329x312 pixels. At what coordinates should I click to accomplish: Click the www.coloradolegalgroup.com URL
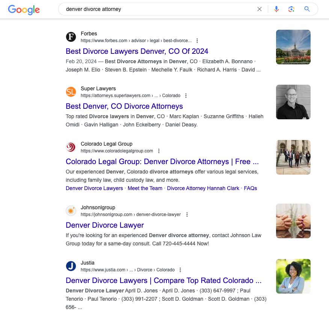tap(117, 151)
